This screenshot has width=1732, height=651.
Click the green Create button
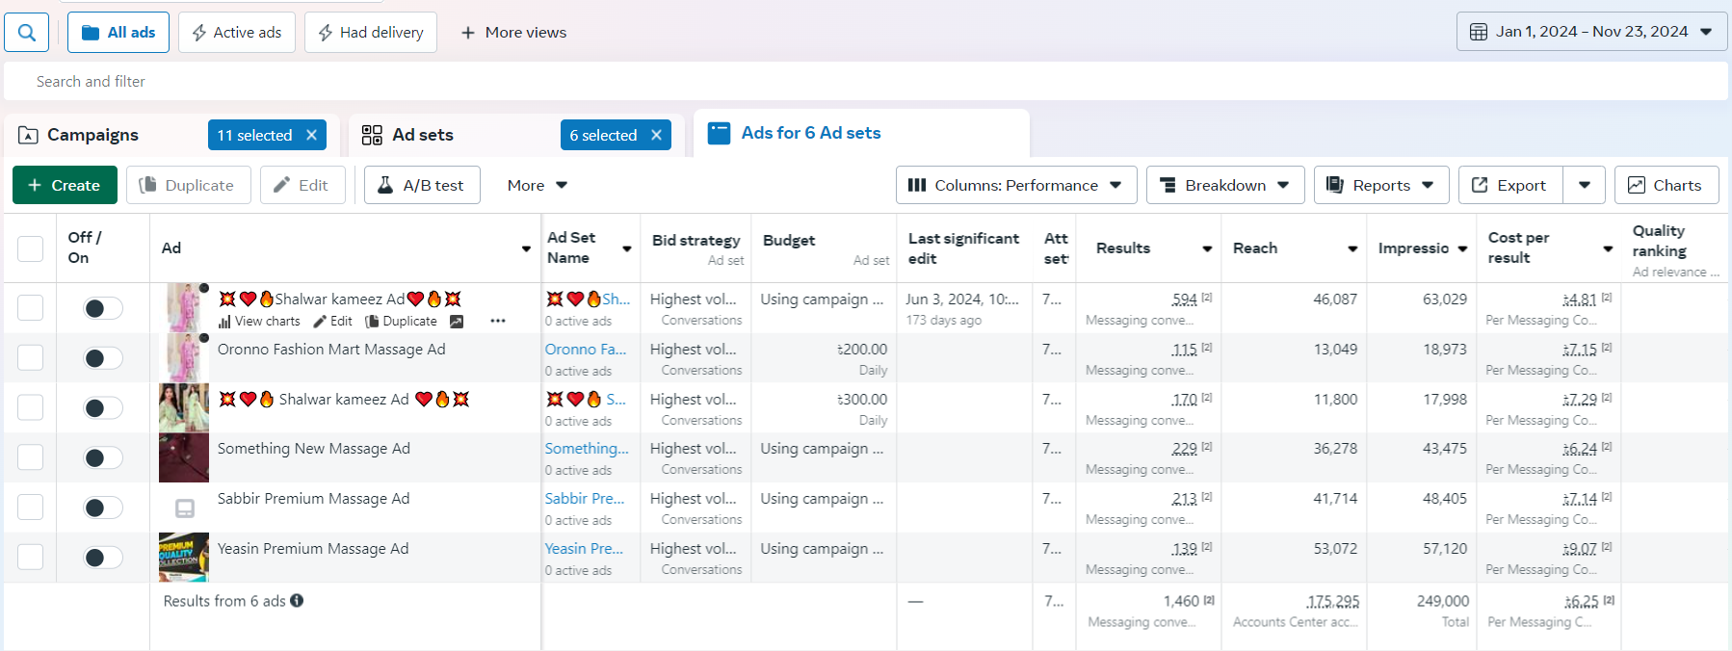click(x=65, y=185)
